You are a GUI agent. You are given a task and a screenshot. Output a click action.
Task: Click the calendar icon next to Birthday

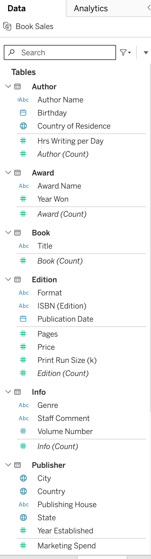coord(23,113)
